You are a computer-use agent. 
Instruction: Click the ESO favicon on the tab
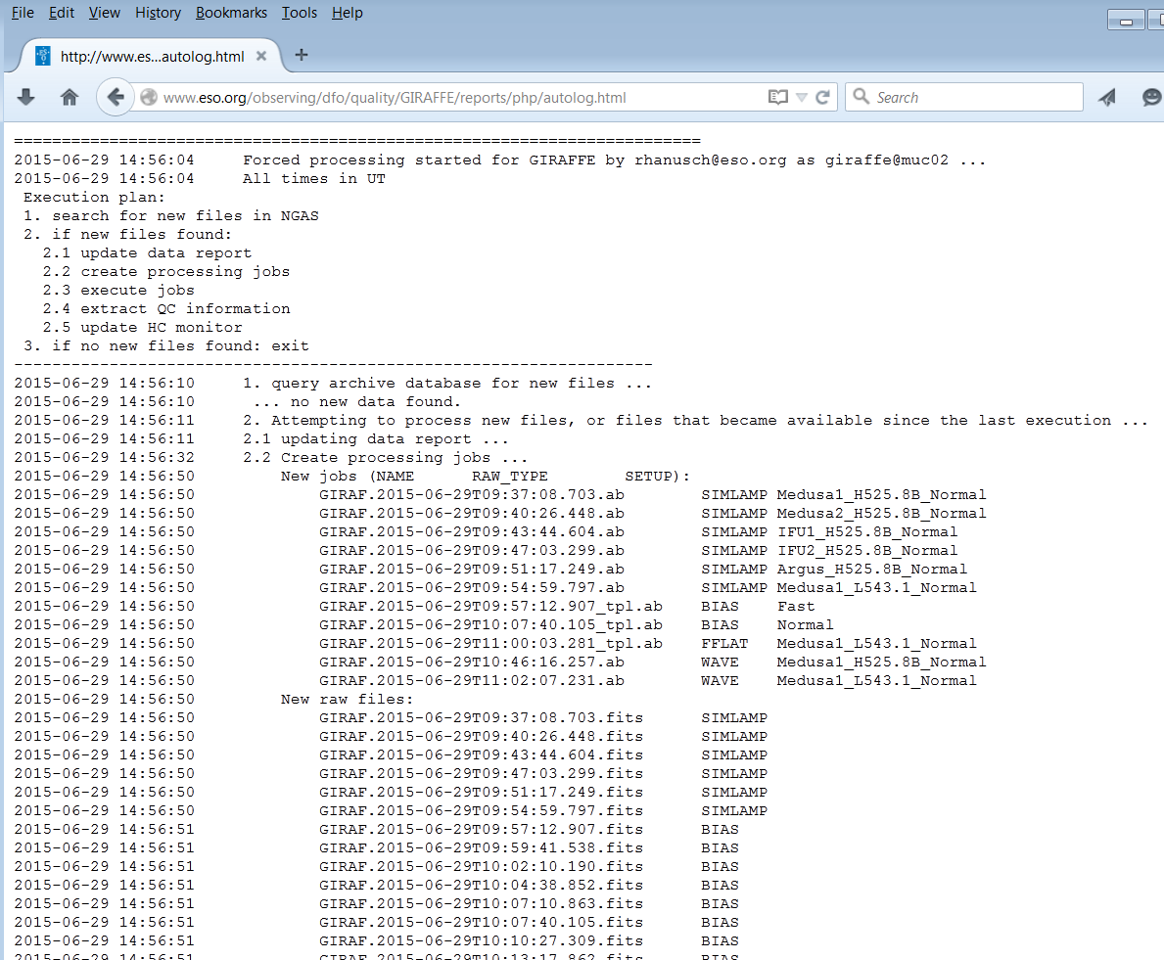(42, 56)
